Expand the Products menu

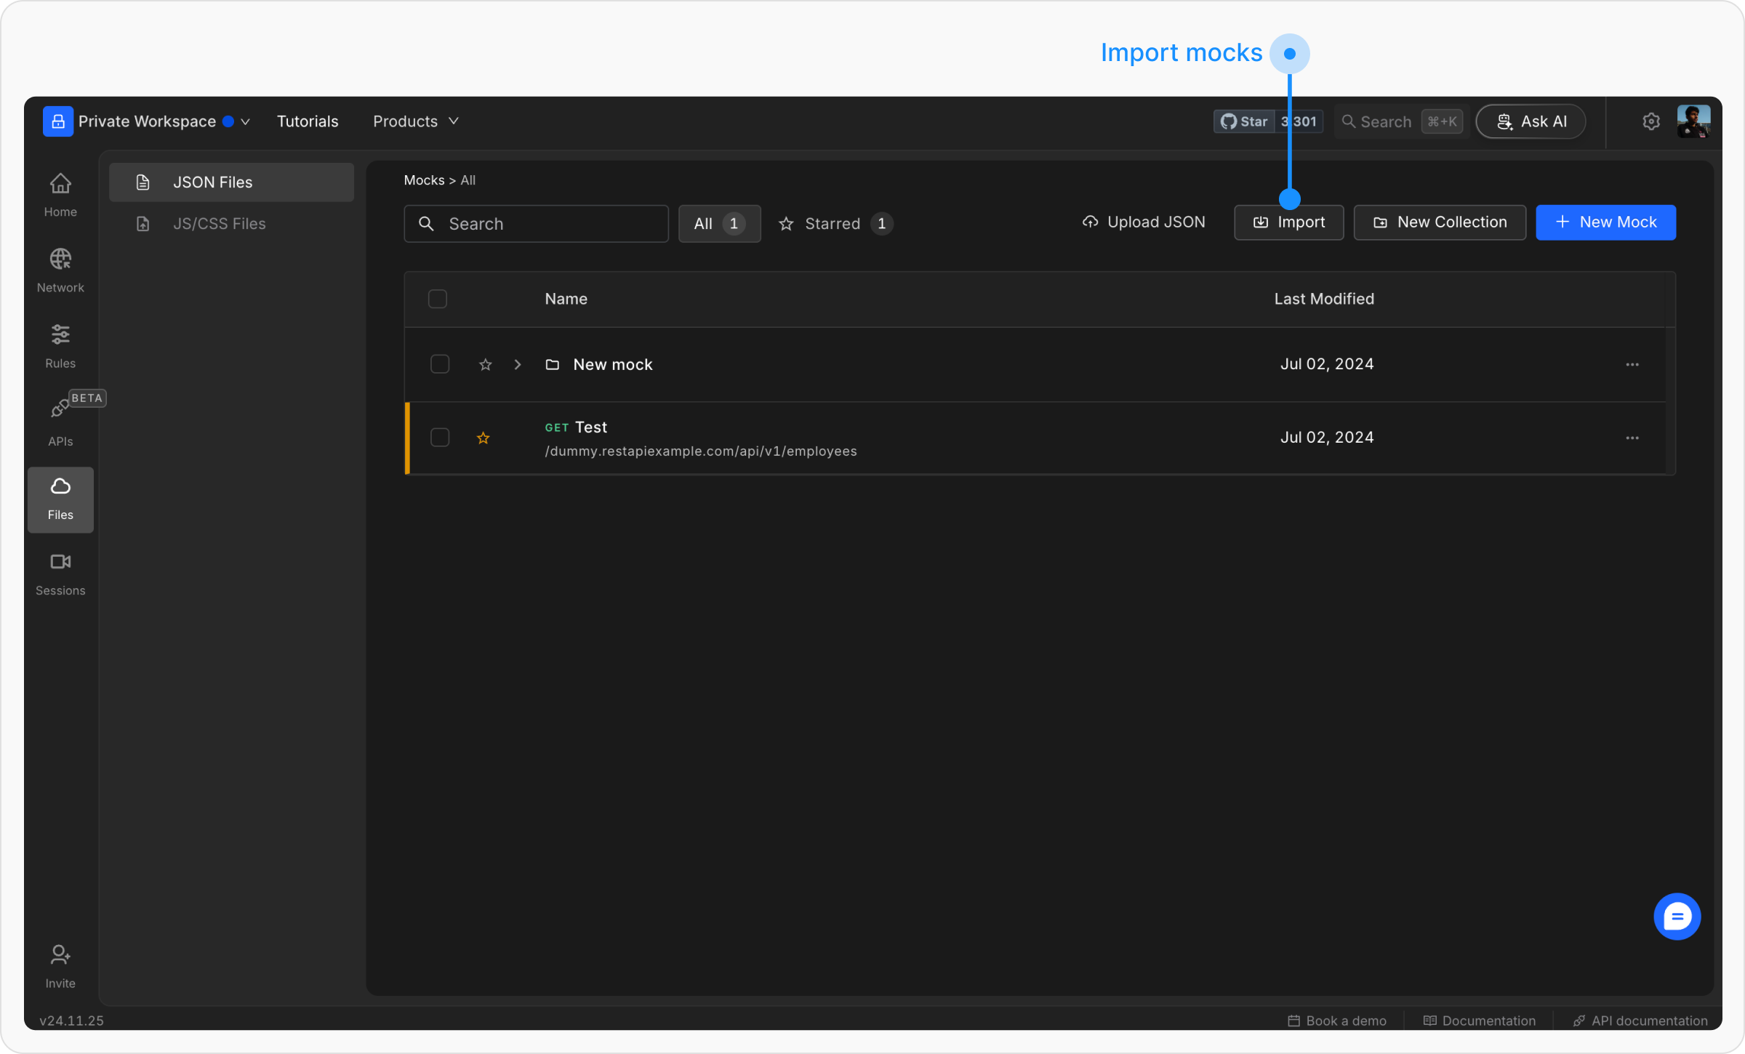[x=415, y=121]
